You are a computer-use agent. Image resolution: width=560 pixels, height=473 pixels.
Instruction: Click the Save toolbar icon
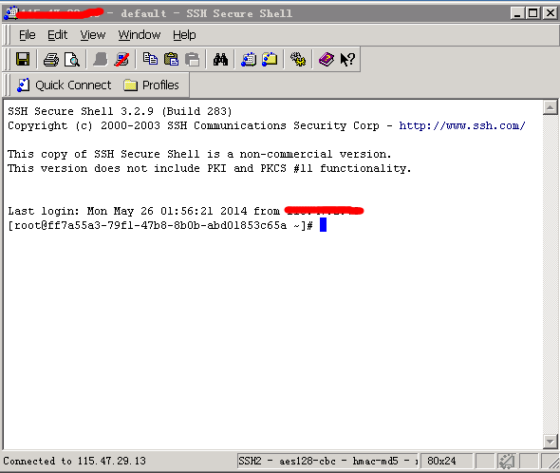click(23, 59)
